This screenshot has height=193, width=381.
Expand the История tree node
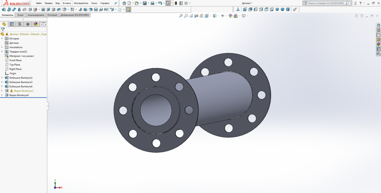2,38
